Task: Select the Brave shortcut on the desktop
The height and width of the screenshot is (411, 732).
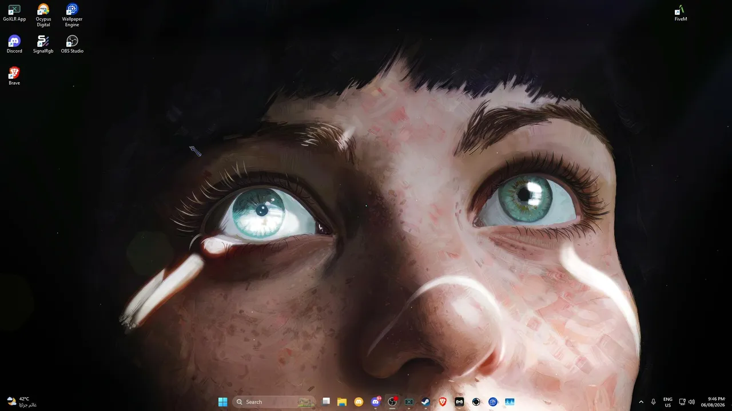Action: tap(14, 76)
